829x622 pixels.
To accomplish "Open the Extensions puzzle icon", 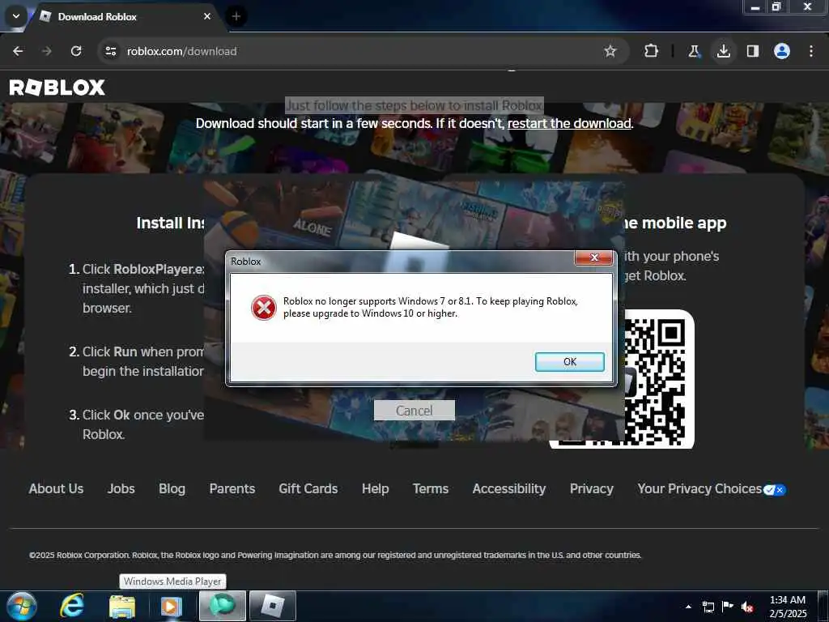I will [652, 51].
